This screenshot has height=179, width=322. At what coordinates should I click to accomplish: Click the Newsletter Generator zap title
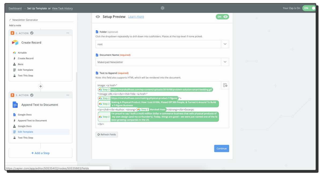pyautogui.click(x=25, y=20)
